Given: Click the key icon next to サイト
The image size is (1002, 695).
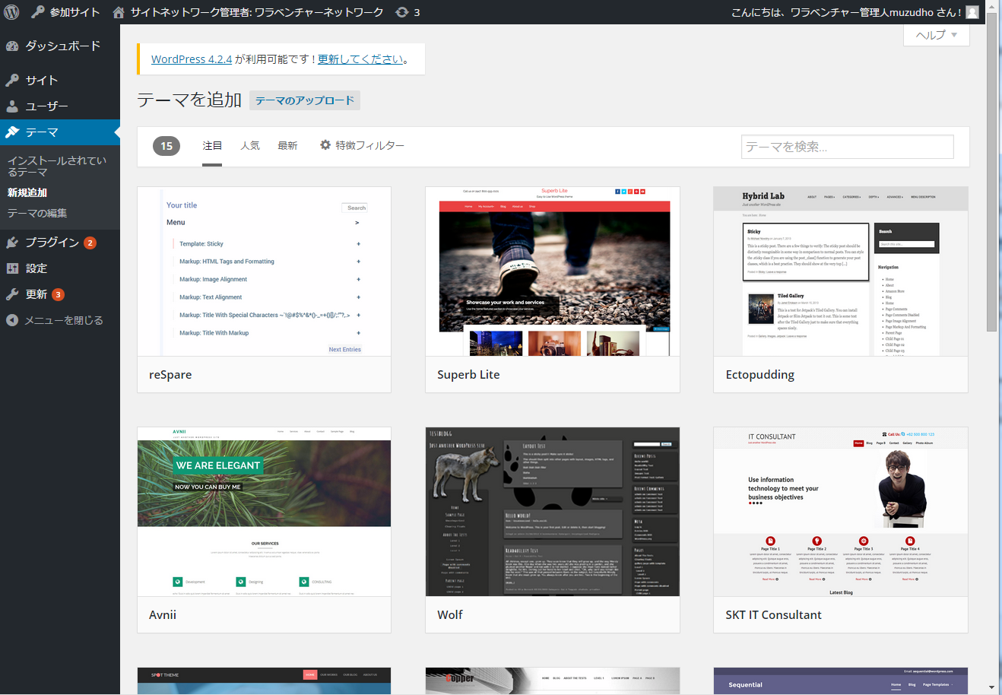Looking at the screenshot, I should click(x=12, y=80).
